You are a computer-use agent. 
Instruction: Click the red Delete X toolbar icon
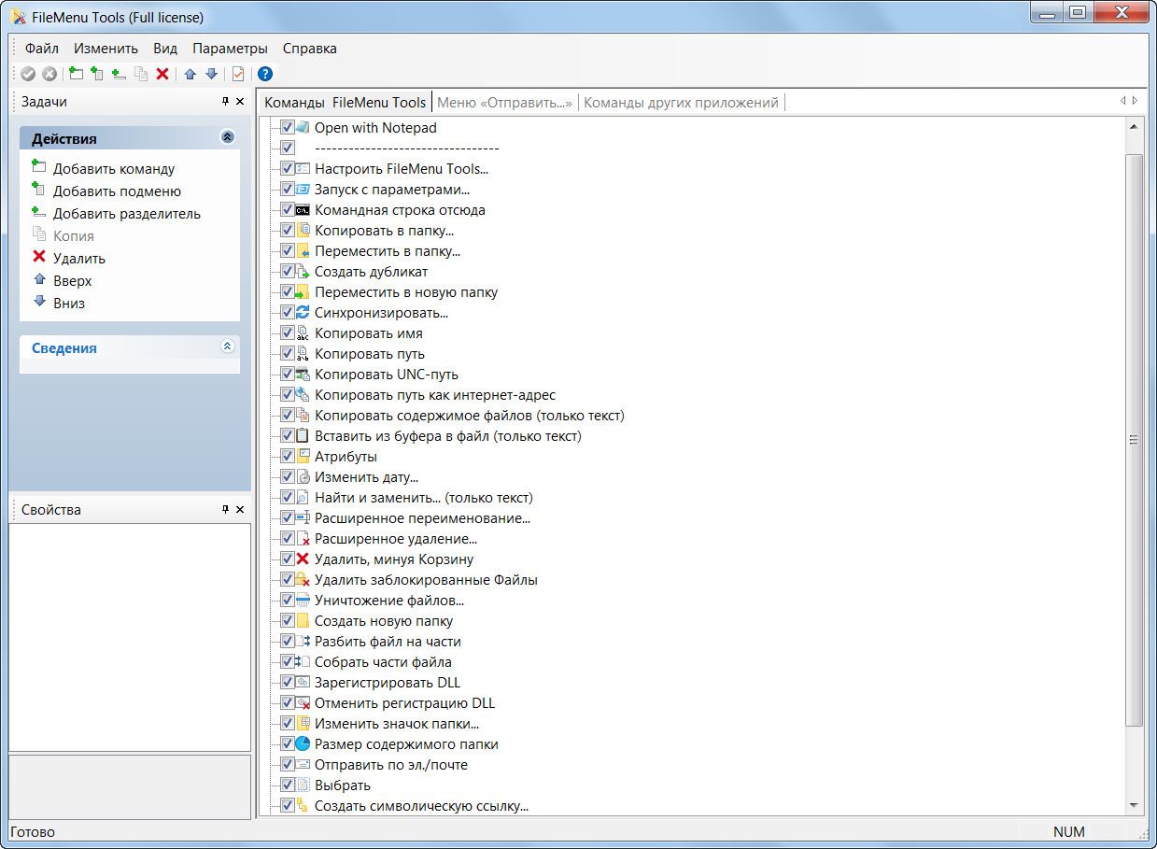pyautogui.click(x=162, y=74)
